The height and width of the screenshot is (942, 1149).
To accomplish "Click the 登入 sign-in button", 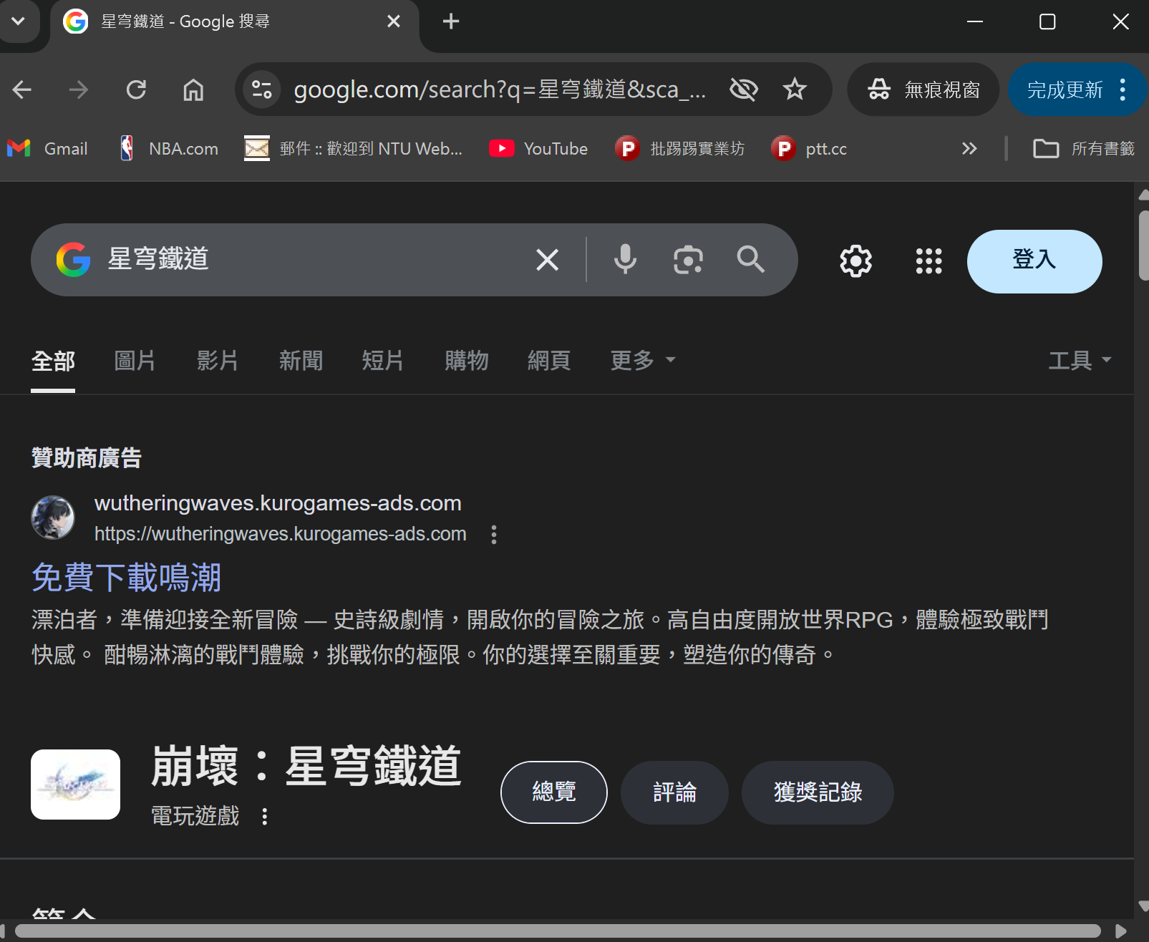I will pyautogui.click(x=1034, y=261).
